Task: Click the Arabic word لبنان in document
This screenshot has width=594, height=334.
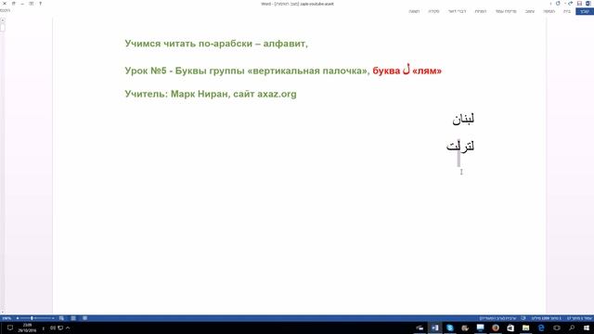Action: tap(463, 119)
